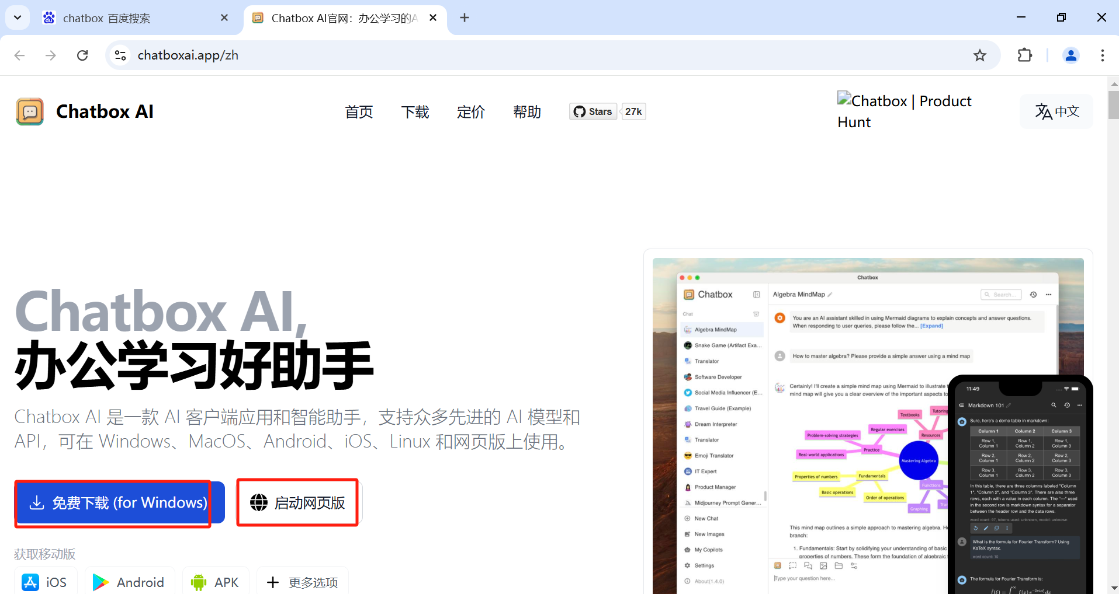Show 更多选项 download options

tap(303, 582)
